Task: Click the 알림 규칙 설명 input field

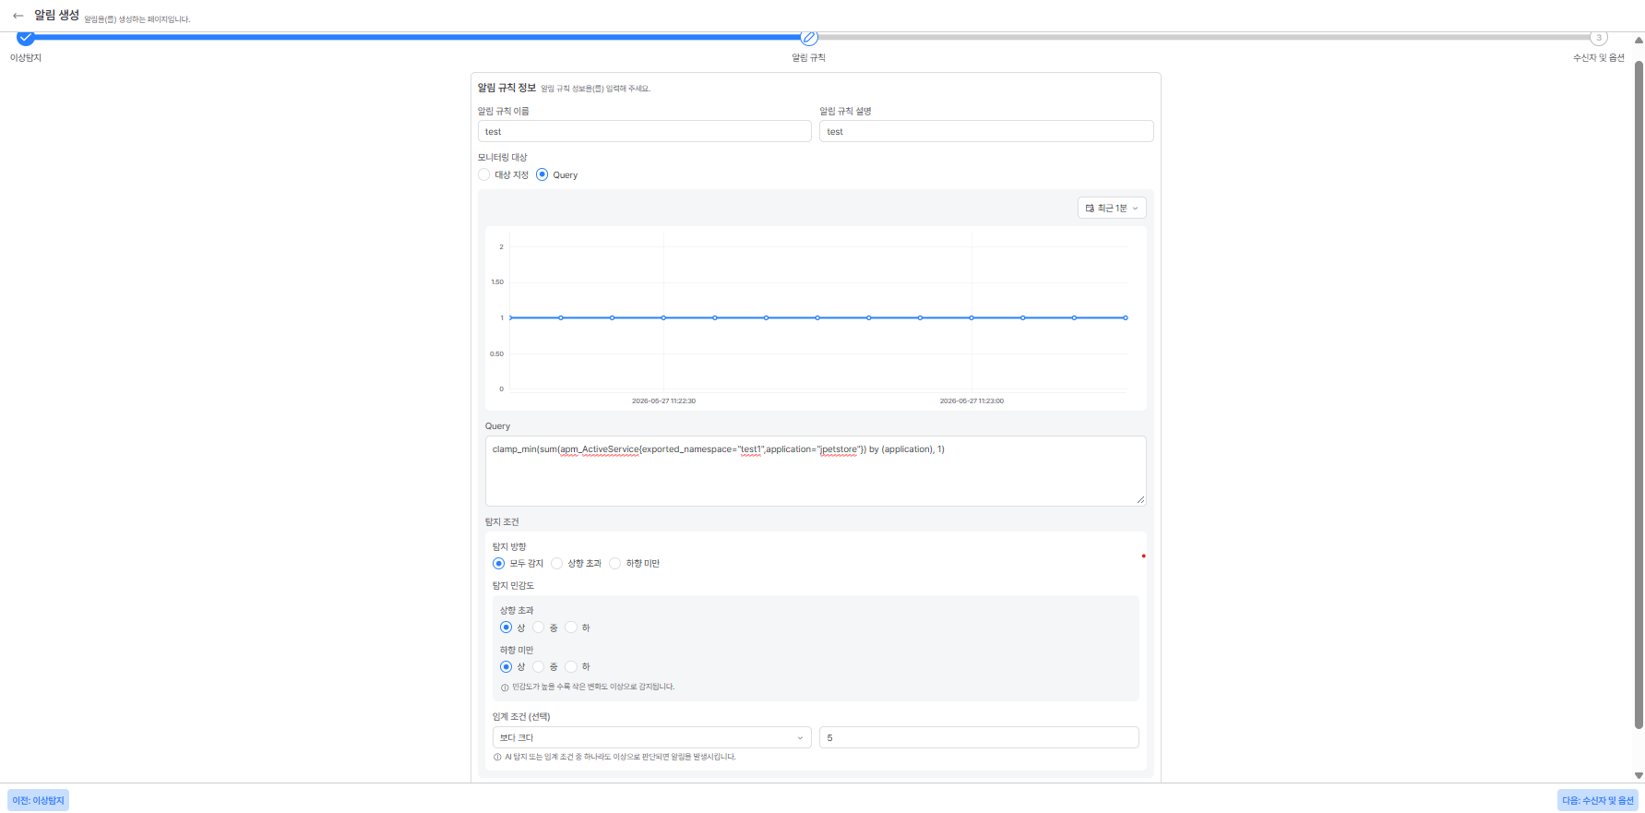Action: point(986,131)
